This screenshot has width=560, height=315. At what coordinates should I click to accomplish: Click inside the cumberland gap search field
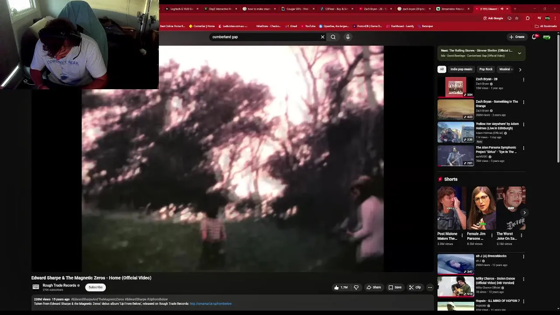point(265,37)
